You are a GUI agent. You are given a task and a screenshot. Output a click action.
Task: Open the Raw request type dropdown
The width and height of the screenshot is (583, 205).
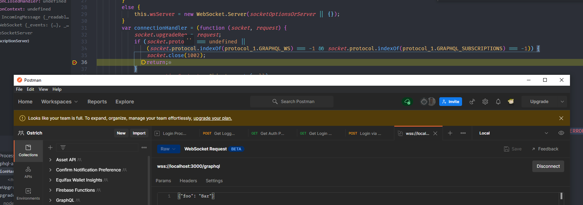click(x=168, y=149)
